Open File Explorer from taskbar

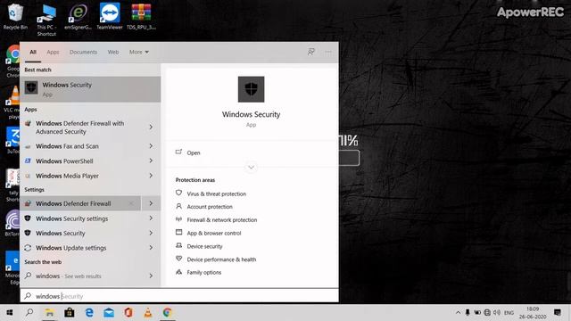(50, 313)
